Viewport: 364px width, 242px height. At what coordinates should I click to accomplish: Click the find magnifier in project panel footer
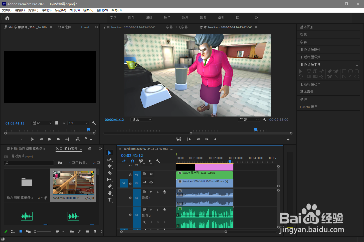coord(80,231)
